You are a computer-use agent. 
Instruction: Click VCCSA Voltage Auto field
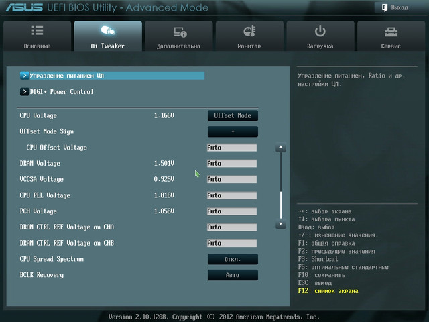232,179
